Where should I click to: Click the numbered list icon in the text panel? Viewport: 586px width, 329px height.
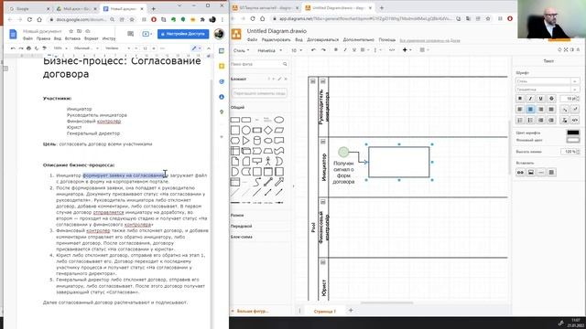tap(520, 120)
